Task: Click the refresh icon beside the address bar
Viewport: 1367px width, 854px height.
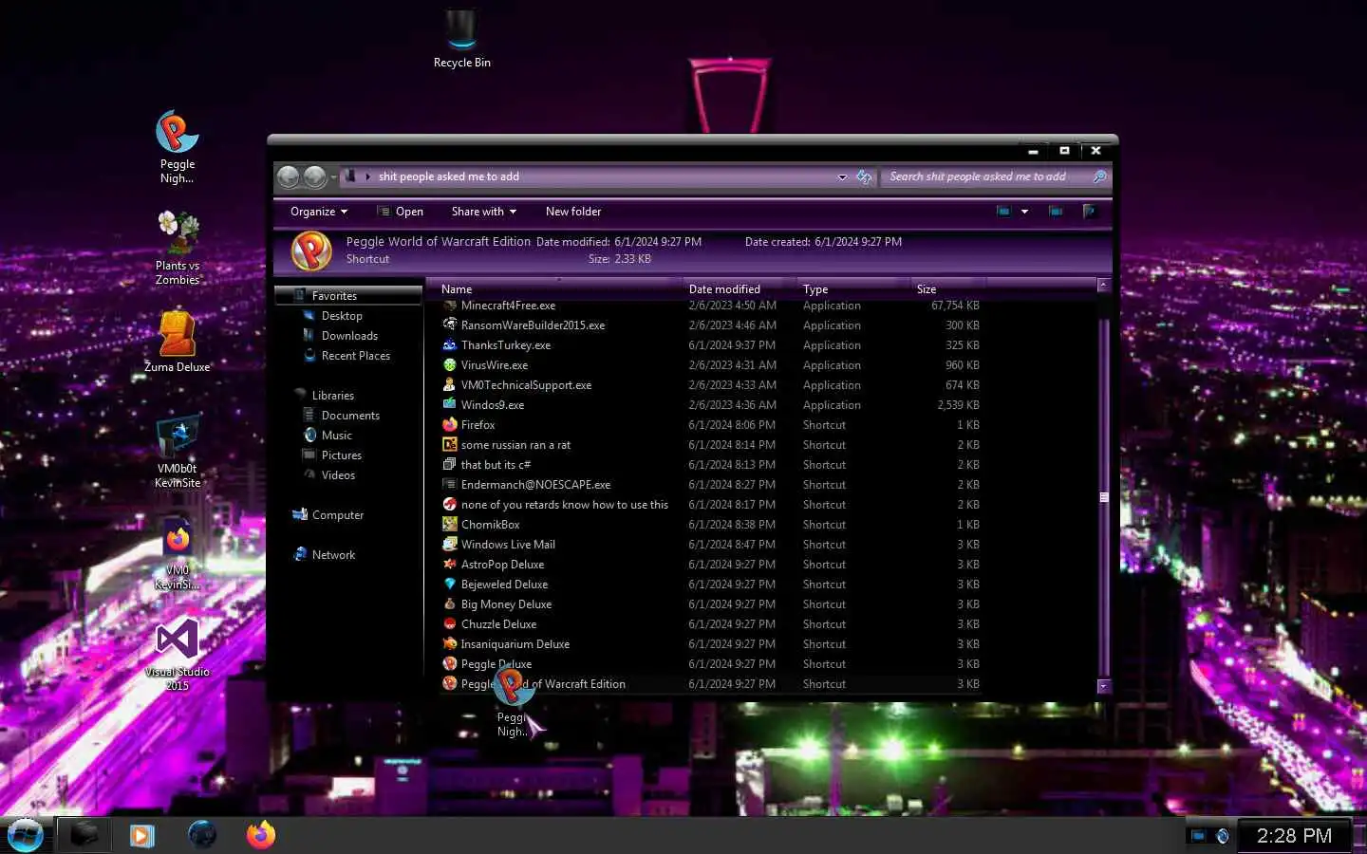Action: [x=864, y=176]
